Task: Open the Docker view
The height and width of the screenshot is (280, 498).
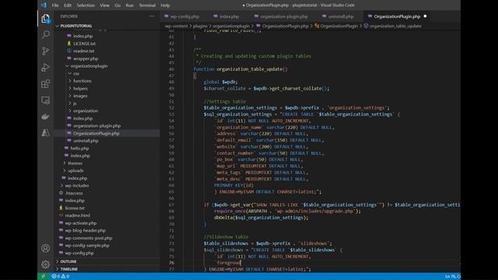Action: click(45, 117)
